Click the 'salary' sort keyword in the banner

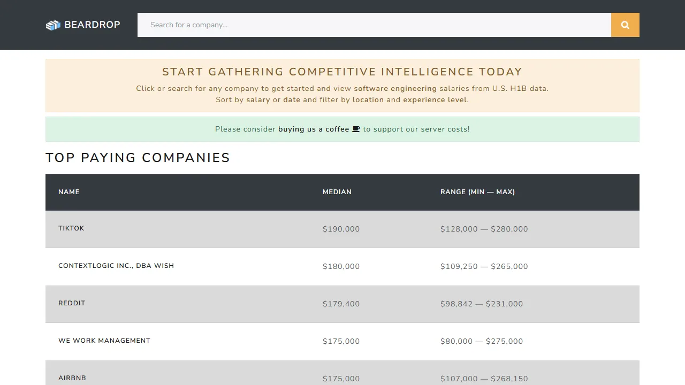(x=258, y=99)
